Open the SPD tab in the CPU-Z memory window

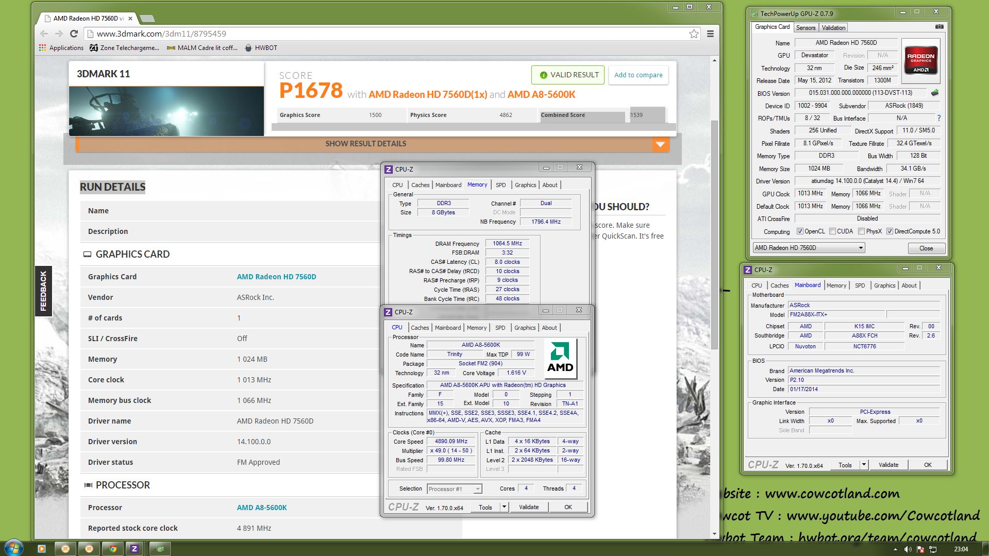[500, 185]
